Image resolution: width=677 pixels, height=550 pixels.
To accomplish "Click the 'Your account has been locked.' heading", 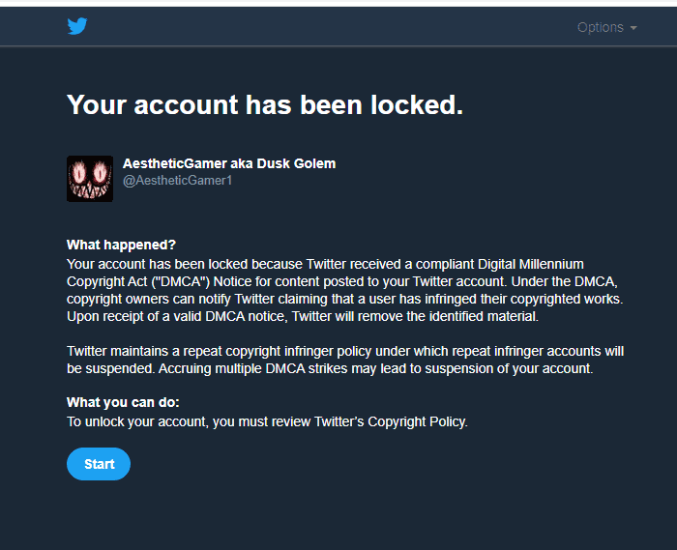I will click(x=264, y=105).
